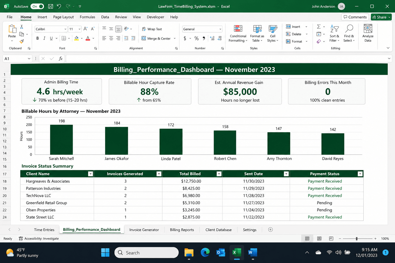Select Normal view in status bar
This screenshot has height=263, width=395.
(x=307, y=239)
